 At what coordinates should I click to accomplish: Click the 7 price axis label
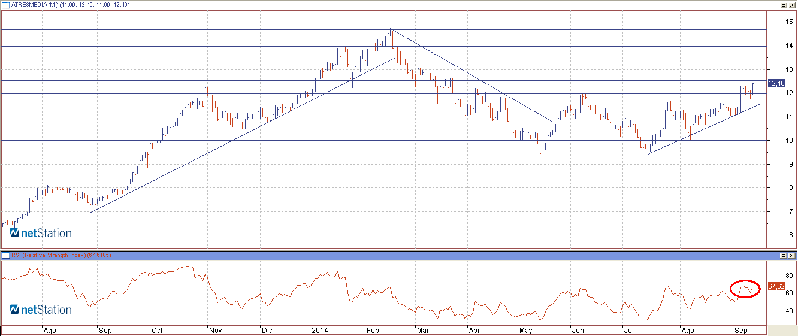coord(791,211)
